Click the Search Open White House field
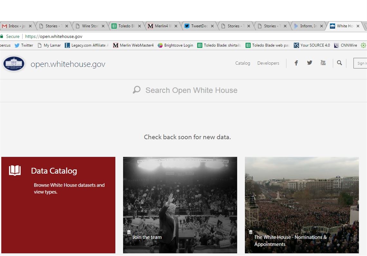 pyautogui.click(x=191, y=90)
